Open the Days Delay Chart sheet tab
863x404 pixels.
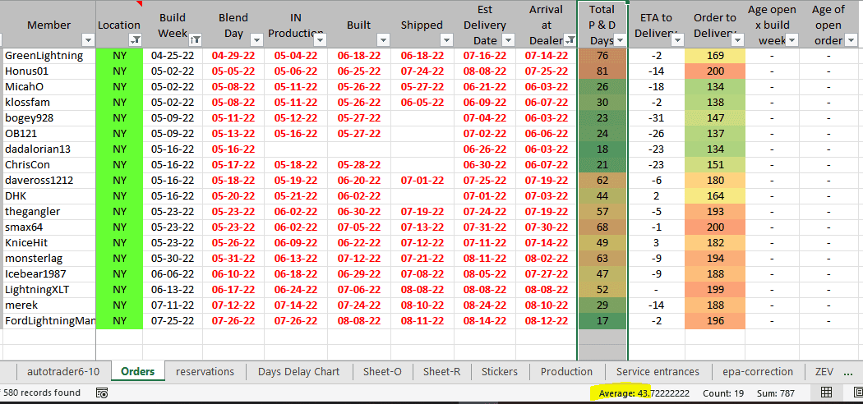298,372
